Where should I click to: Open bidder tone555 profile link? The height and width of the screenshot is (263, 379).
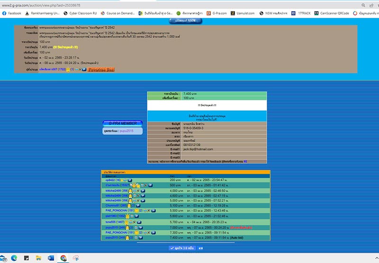click(114, 221)
